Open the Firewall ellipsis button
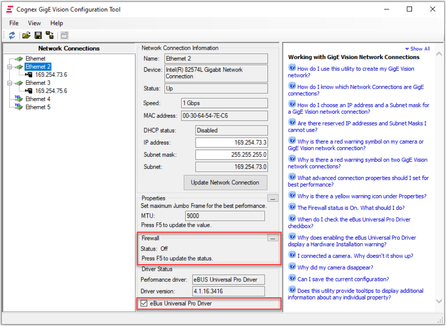446x326 pixels. click(272, 239)
